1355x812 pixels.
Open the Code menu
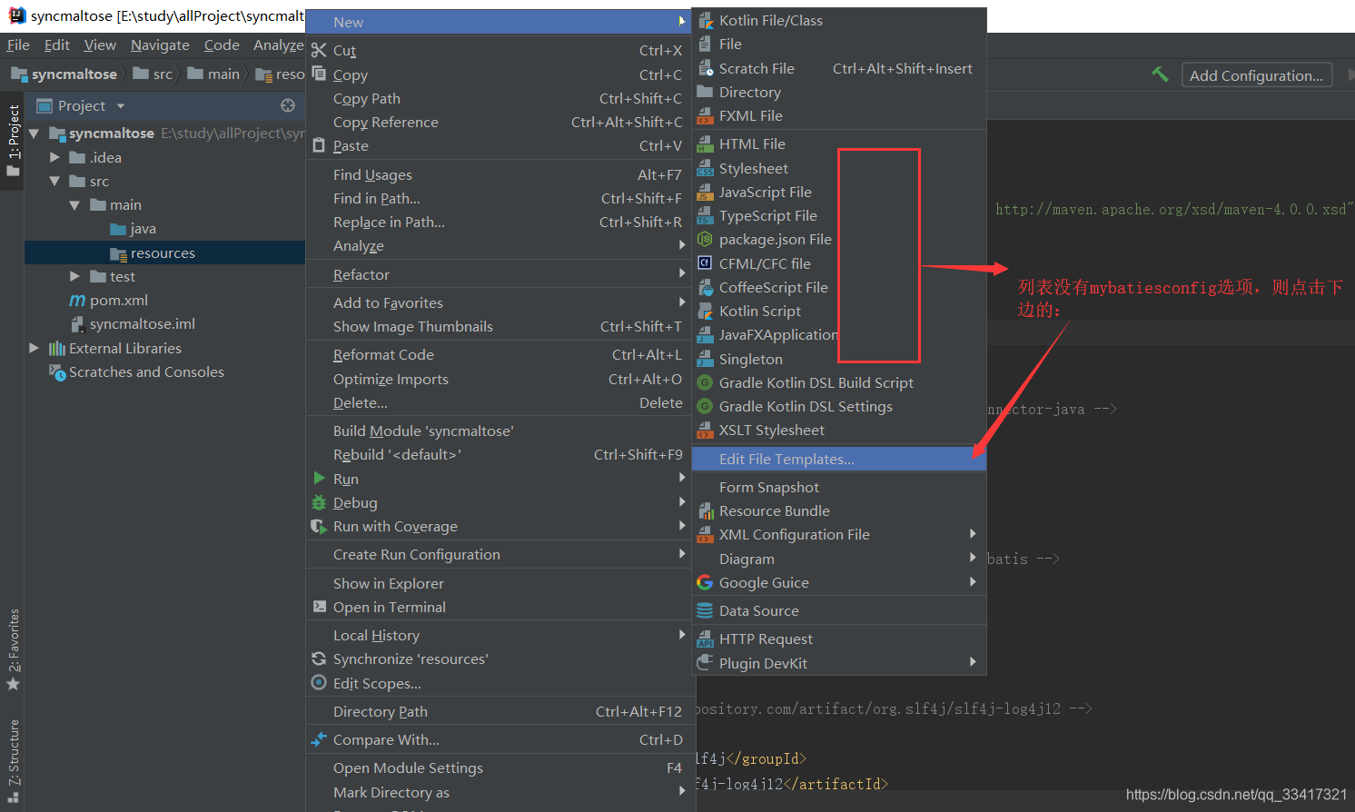click(x=222, y=45)
